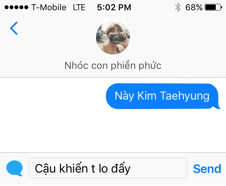
Task: Tap the Bluetooth status icon
Action: tap(178, 7)
